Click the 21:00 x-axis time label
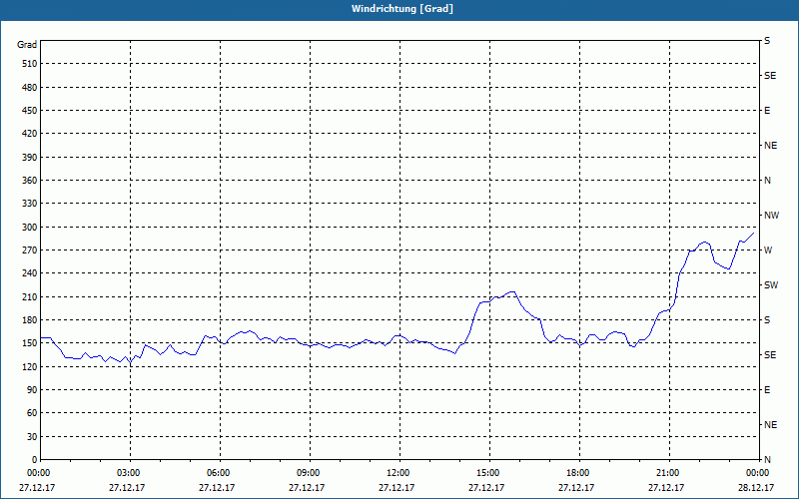This screenshot has width=799, height=499. point(669,473)
